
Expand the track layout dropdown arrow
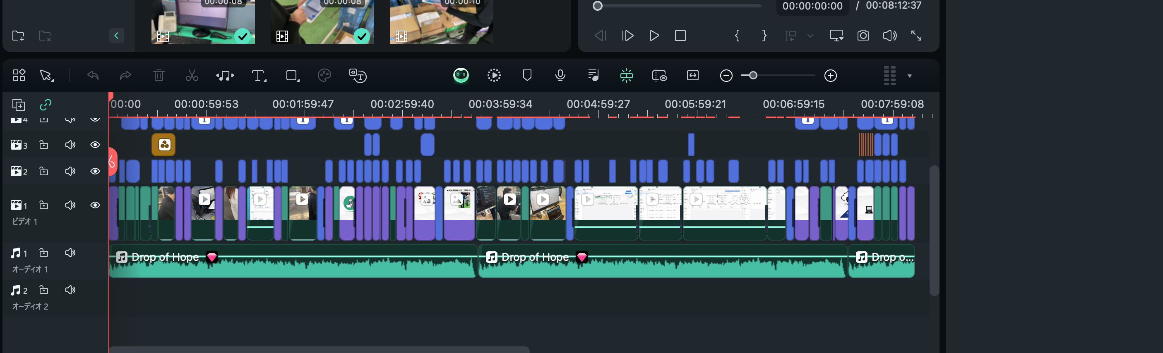[x=910, y=76]
